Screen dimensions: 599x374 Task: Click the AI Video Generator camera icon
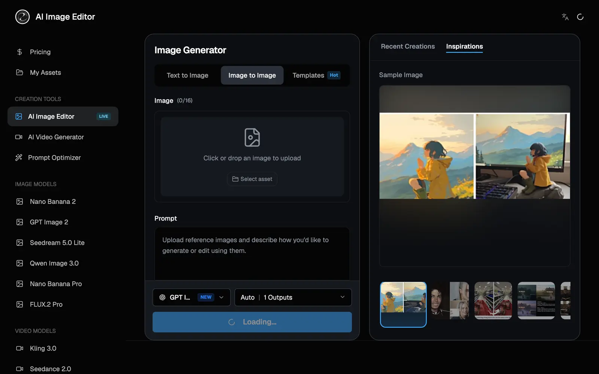(x=19, y=137)
